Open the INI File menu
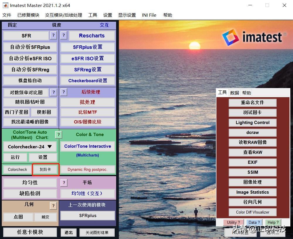This screenshot has width=293, height=239. [149, 15]
